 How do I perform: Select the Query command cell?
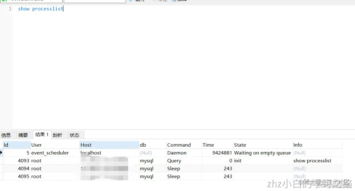(x=184, y=160)
